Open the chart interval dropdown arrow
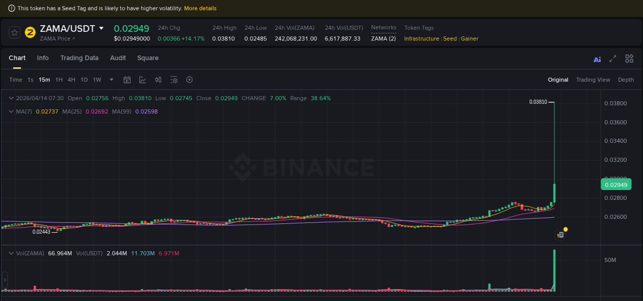 pos(111,80)
